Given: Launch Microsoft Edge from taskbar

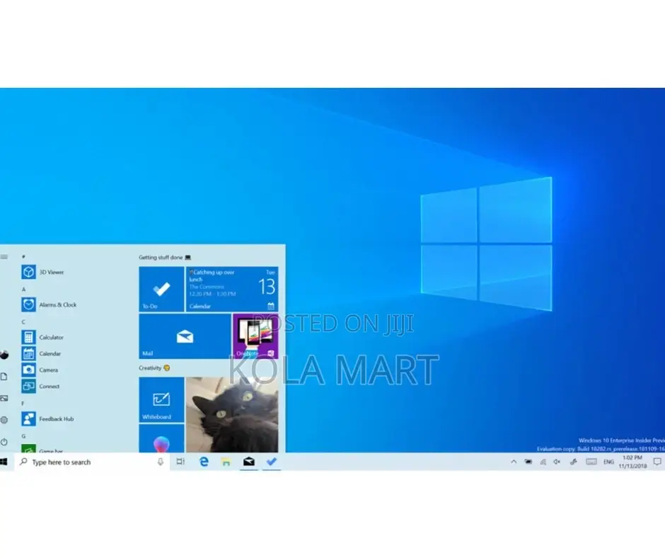Looking at the screenshot, I should pyautogui.click(x=204, y=462).
